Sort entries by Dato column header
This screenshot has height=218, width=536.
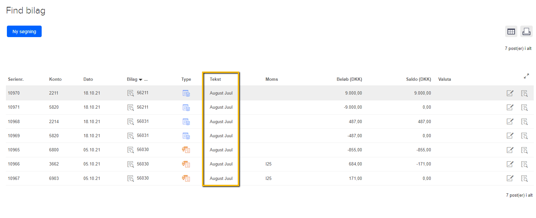tap(88, 79)
